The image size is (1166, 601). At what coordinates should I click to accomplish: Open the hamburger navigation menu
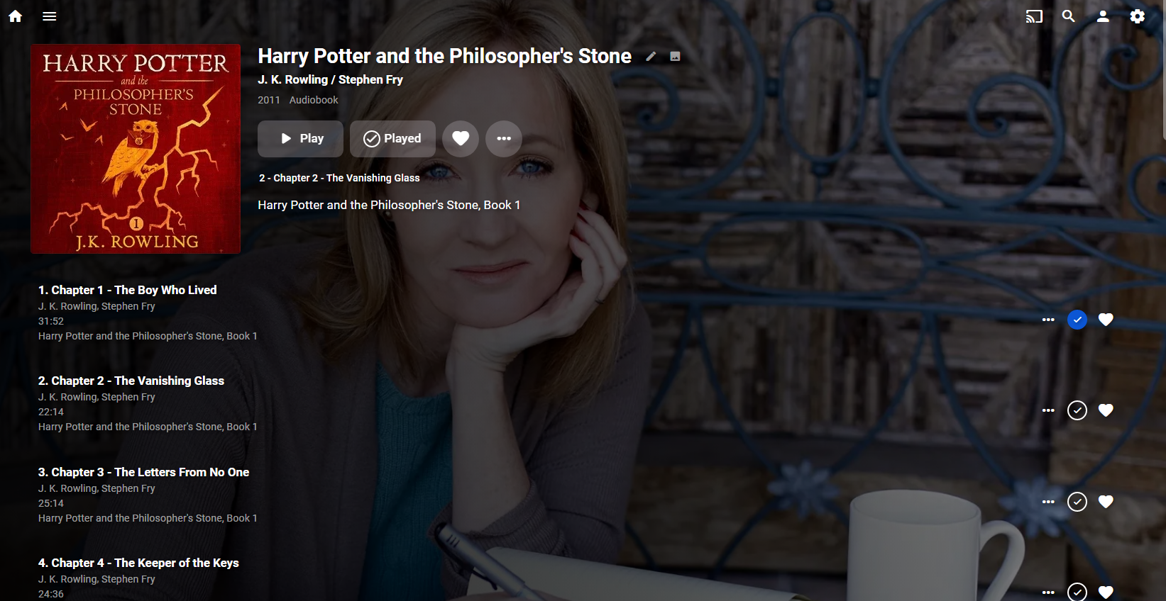tap(49, 16)
